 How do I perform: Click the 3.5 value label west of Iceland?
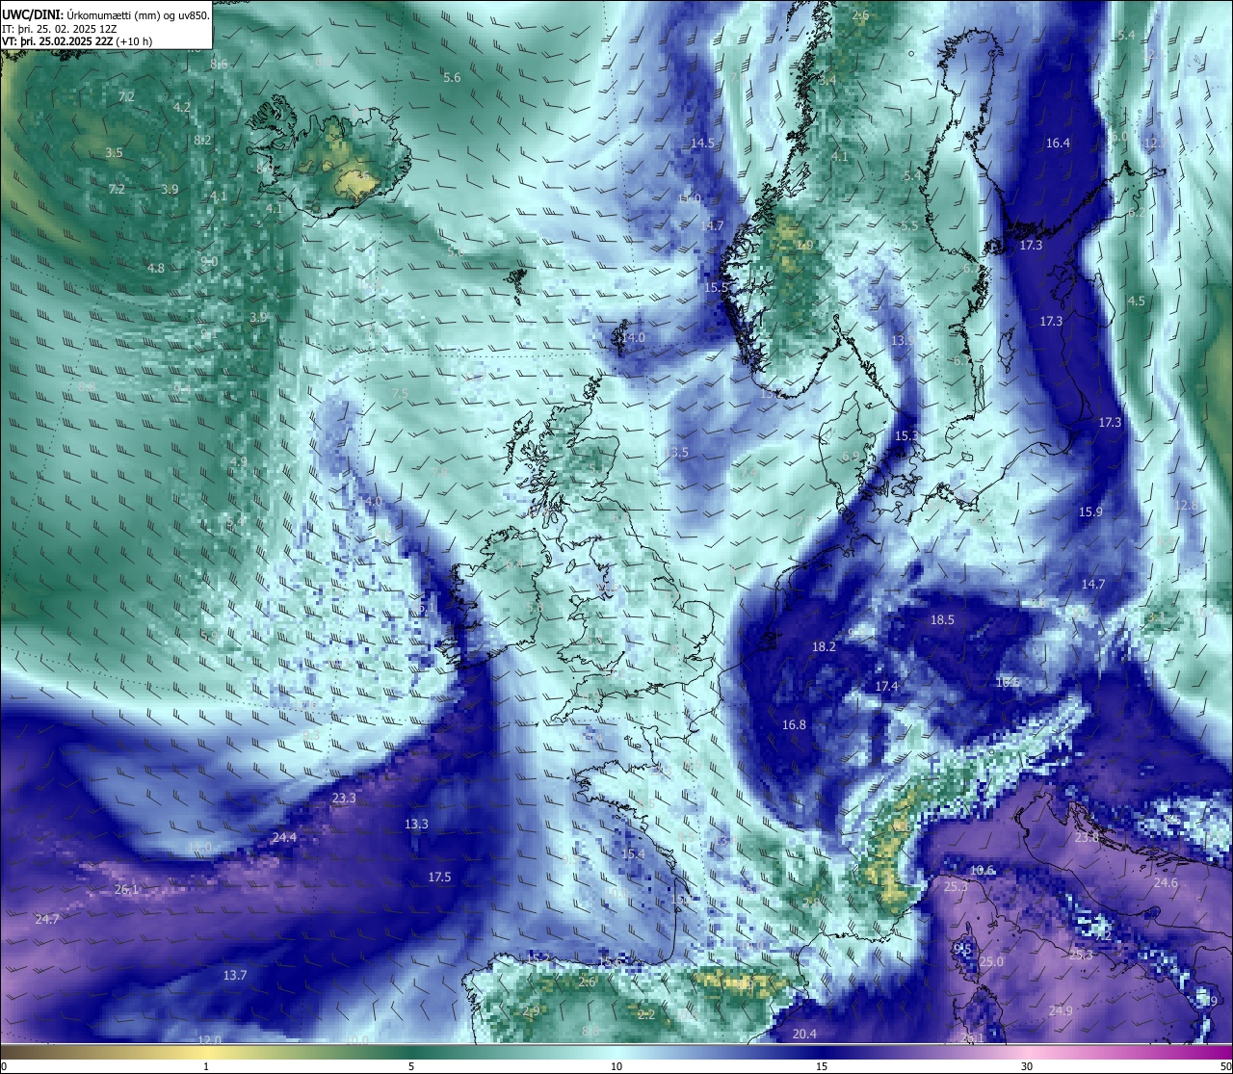pyautogui.click(x=114, y=152)
